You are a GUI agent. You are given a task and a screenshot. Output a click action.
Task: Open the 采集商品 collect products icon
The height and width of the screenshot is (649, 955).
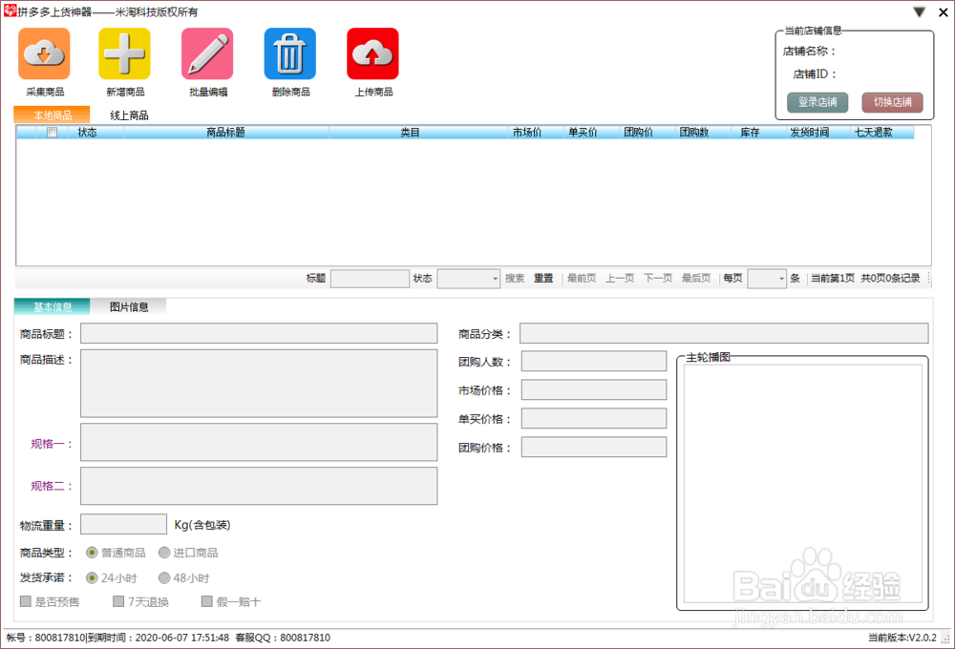pos(44,53)
